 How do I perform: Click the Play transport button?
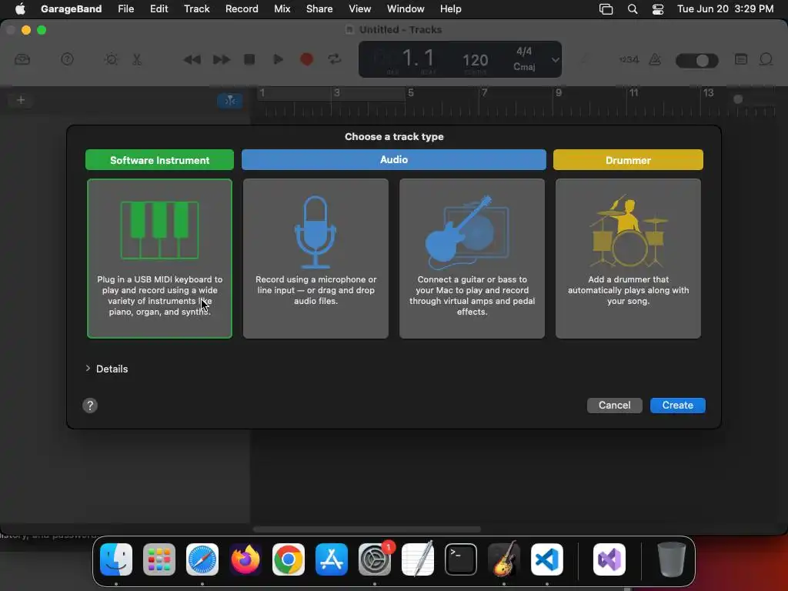[x=278, y=59]
